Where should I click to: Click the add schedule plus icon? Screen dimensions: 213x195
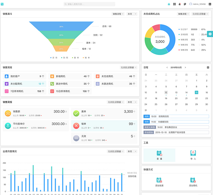[x=208, y=67]
